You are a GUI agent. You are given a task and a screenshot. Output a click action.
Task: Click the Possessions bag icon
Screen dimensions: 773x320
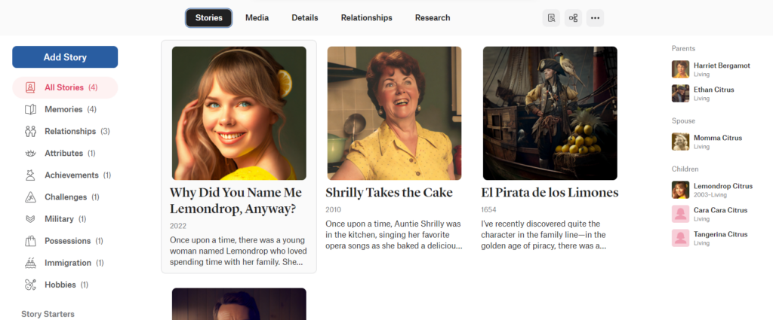click(30, 241)
